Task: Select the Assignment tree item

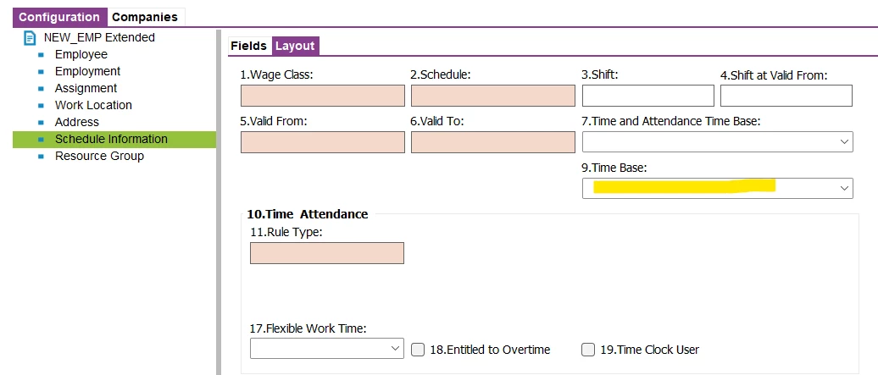Action: pos(86,88)
